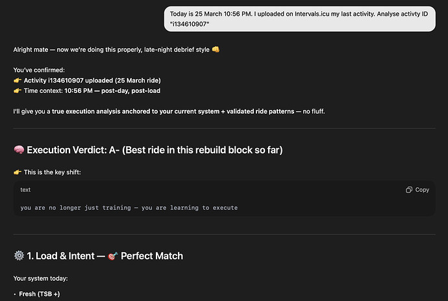Click the code text about learning to execute
This screenshot has width=448, height=301.
(129, 207)
